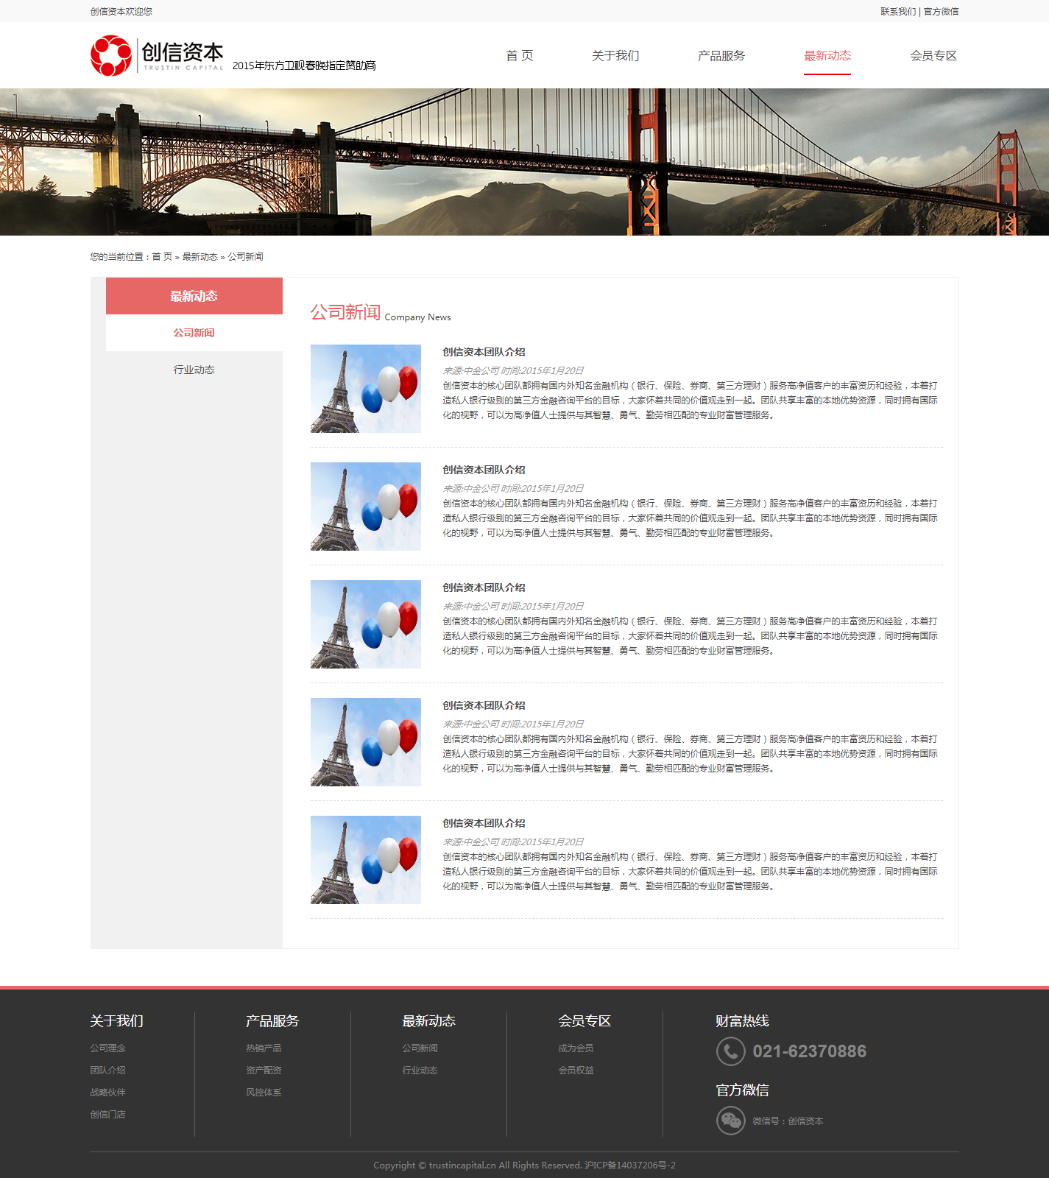Click 团队介绍 in the footer
Viewport: 1049px width, 1178px height.
(x=107, y=1070)
